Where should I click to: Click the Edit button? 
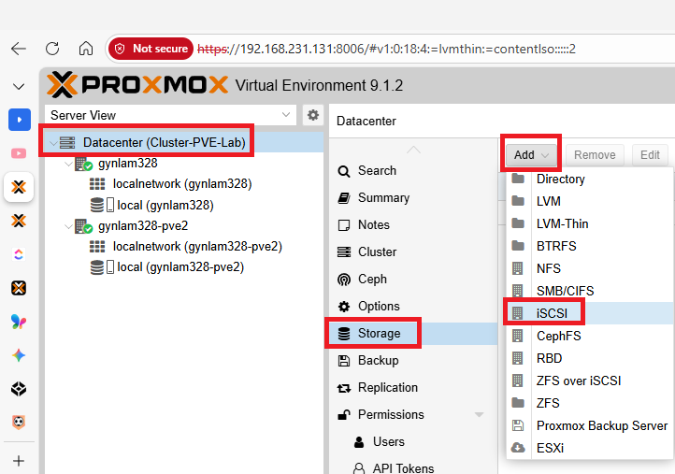650,155
